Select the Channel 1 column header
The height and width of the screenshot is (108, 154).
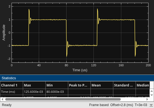(x=12, y=85)
